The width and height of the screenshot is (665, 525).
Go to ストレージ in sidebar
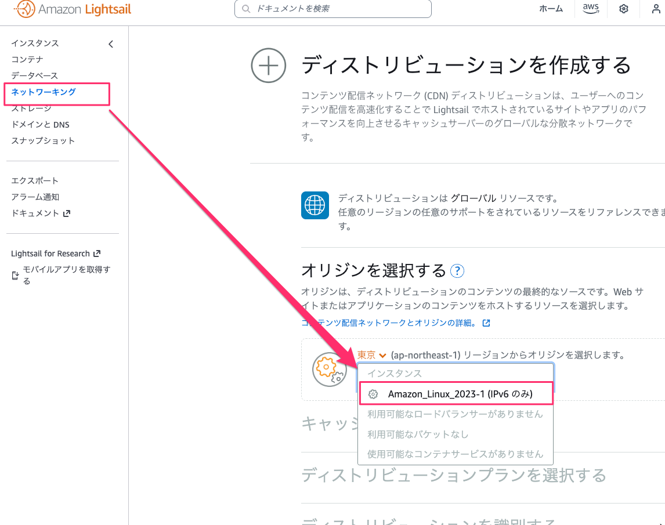point(31,108)
